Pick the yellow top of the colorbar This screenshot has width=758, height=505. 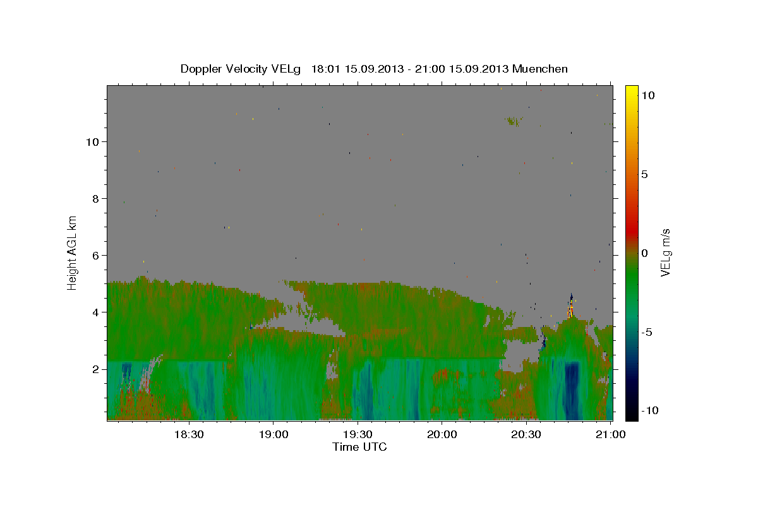click(632, 92)
